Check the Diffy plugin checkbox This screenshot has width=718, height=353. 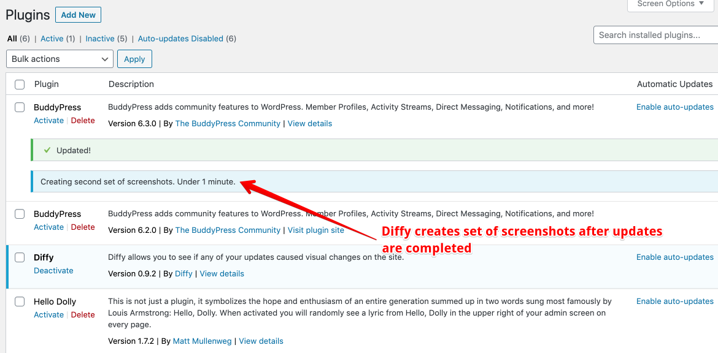pos(20,257)
